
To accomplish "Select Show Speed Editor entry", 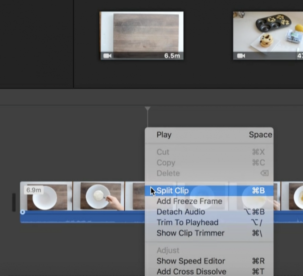I will click(209, 261).
